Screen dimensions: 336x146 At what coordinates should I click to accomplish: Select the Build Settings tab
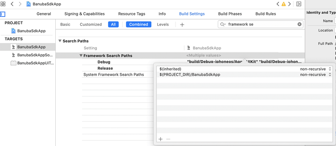coord(192,14)
